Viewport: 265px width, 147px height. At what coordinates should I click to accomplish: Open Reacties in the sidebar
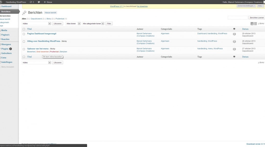tap(5, 39)
